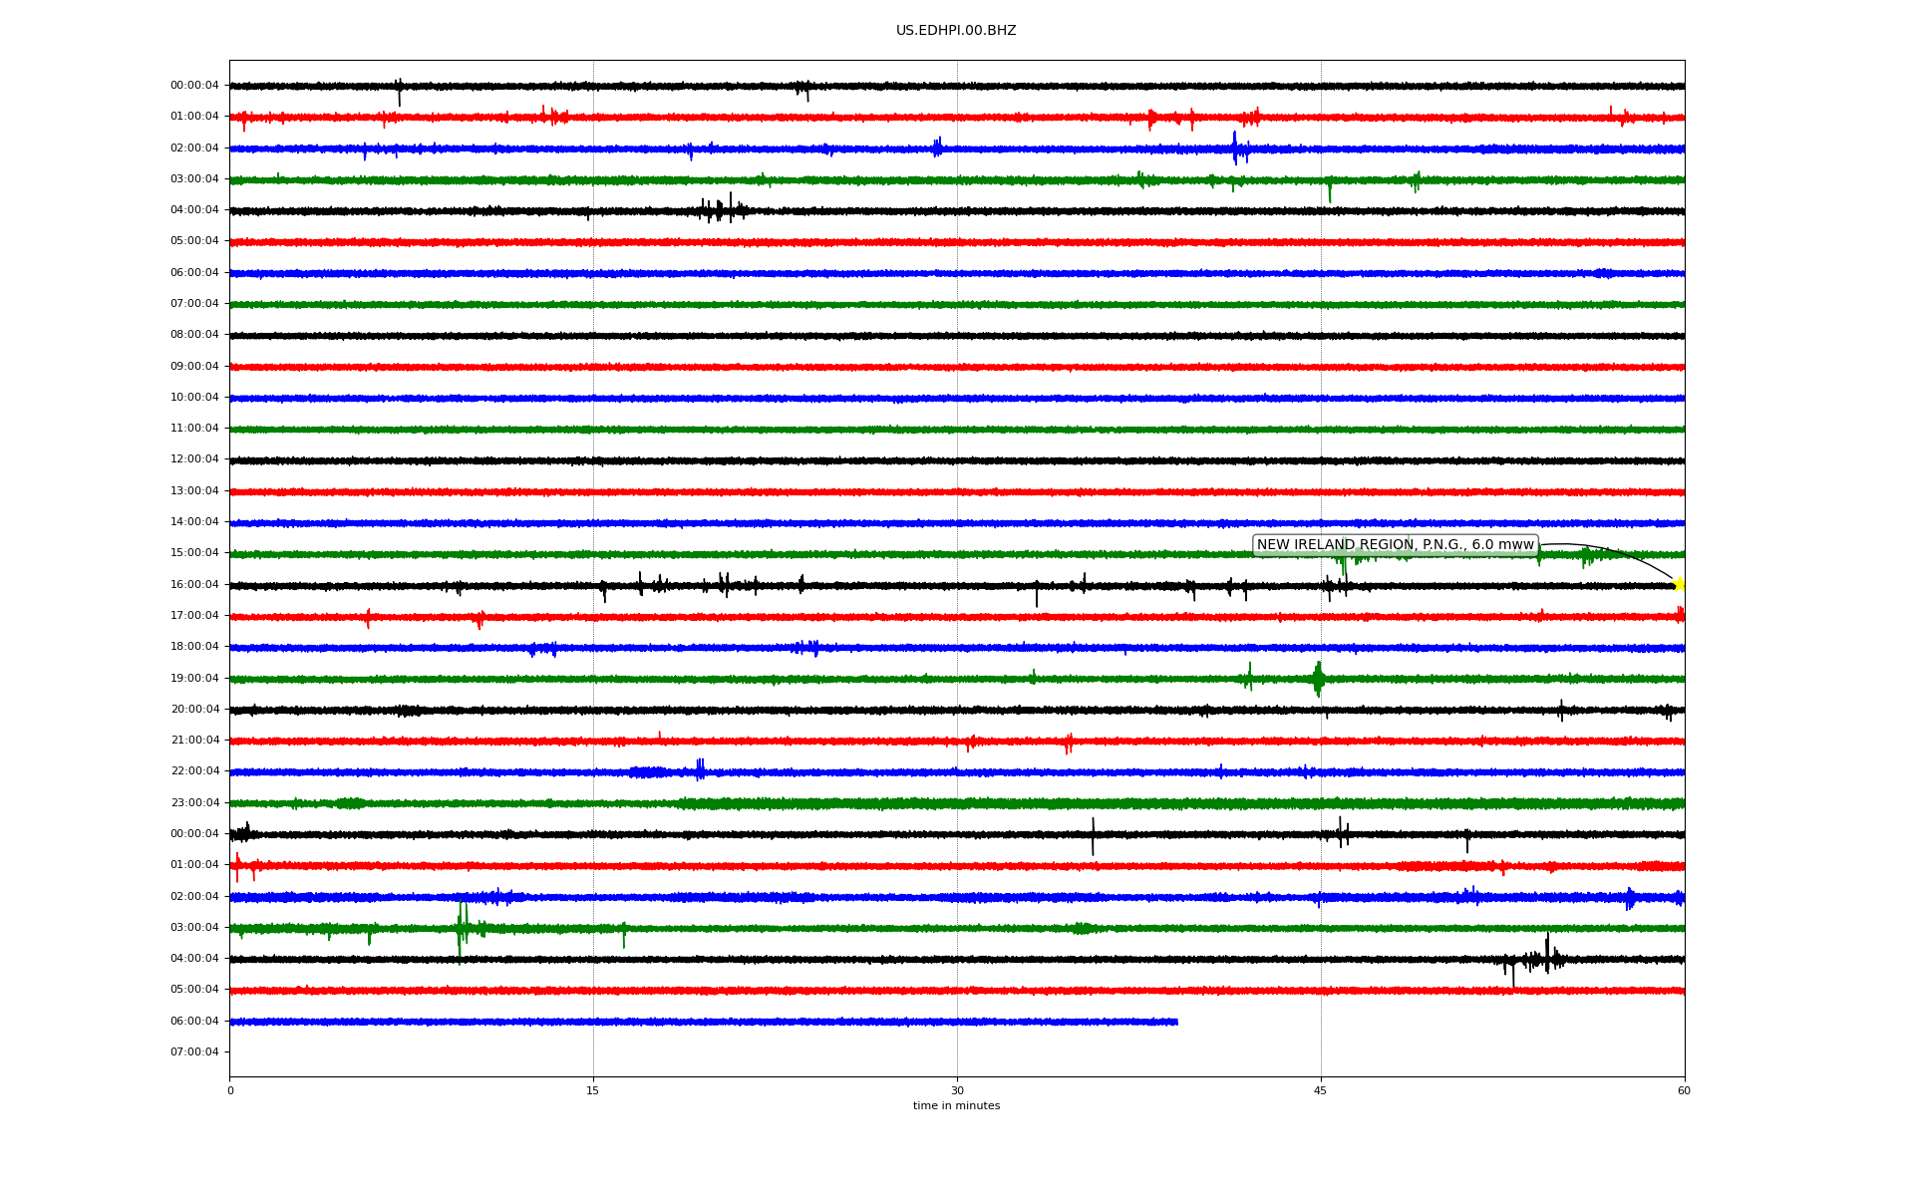Click the 45 tick label on x-axis
The height and width of the screenshot is (1196, 1914).
1321,1091
